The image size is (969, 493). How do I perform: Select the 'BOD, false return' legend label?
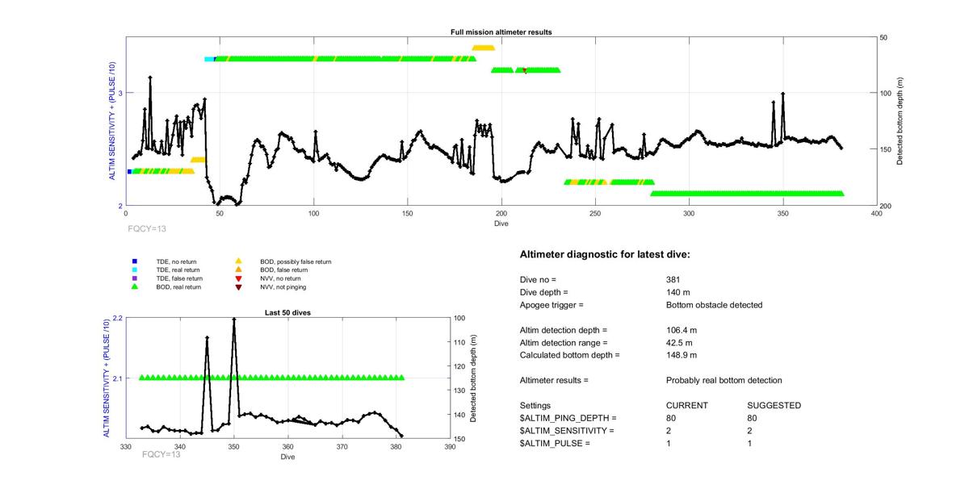283,269
